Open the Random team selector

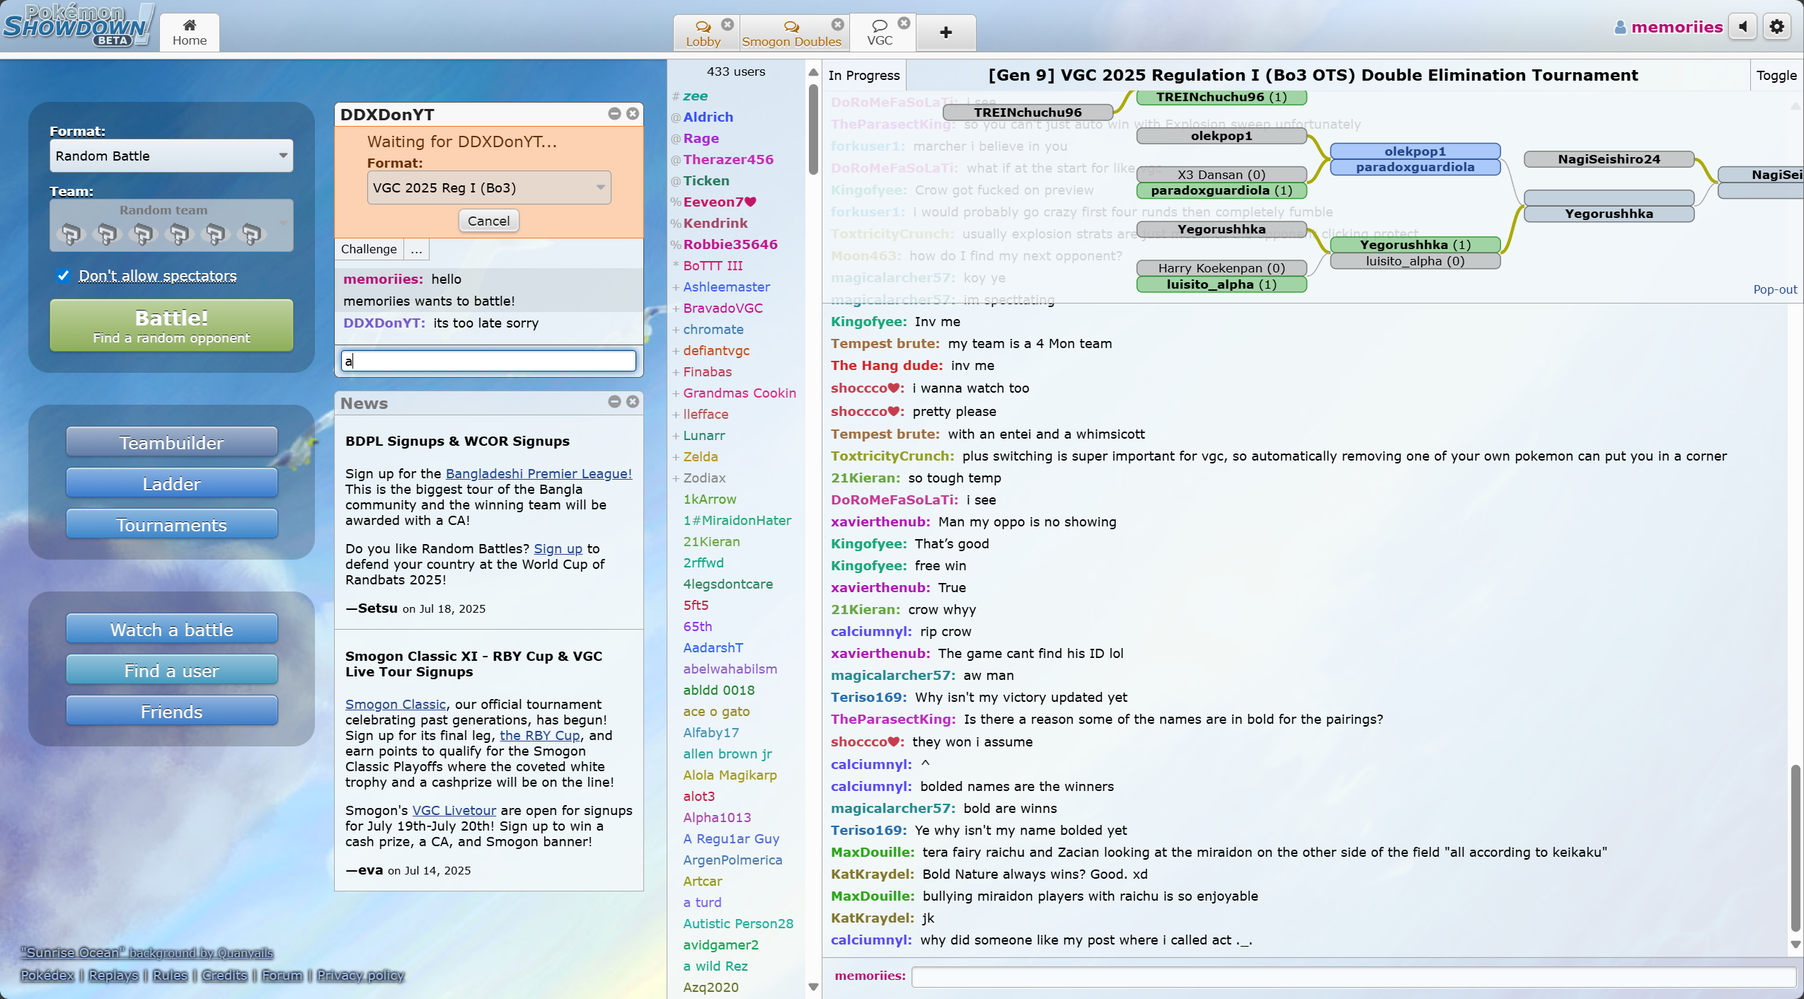[171, 225]
